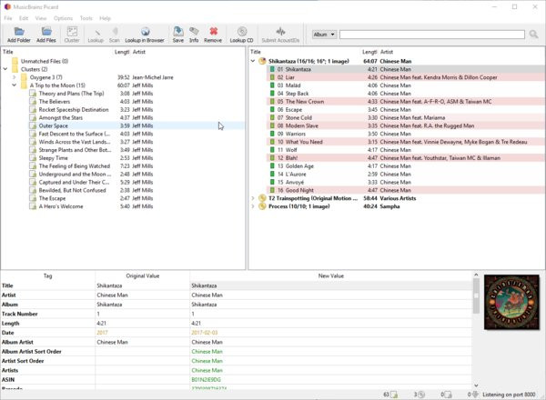Select the Amongst the Stars file
The height and width of the screenshot is (400, 546).
[x=61, y=117]
